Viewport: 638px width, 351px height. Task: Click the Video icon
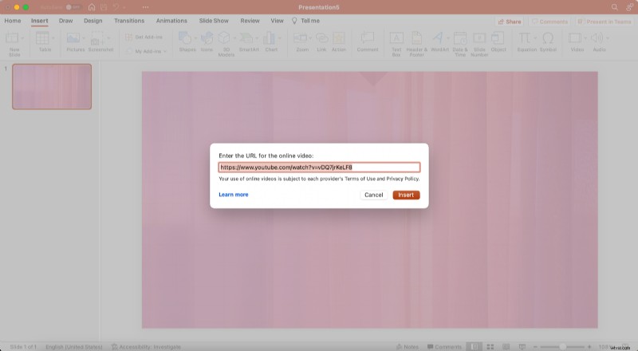click(x=575, y=37)
